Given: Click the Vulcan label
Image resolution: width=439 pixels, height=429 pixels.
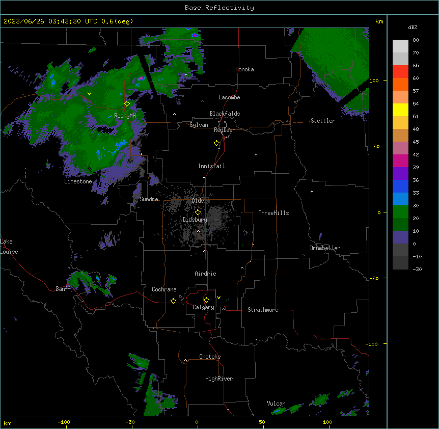Looking at the screenshot, I should [x=276, y=404].
